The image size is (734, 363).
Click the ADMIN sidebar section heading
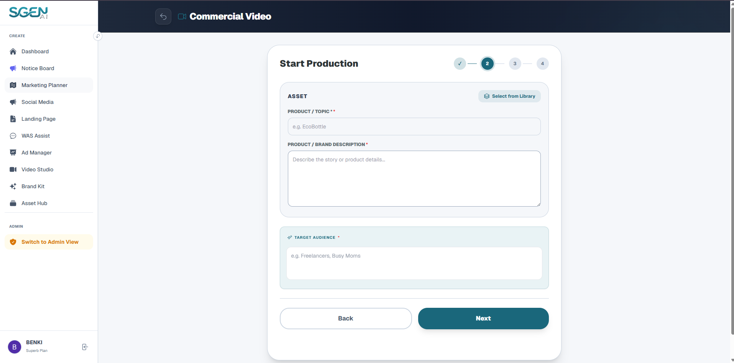(16, 227)
